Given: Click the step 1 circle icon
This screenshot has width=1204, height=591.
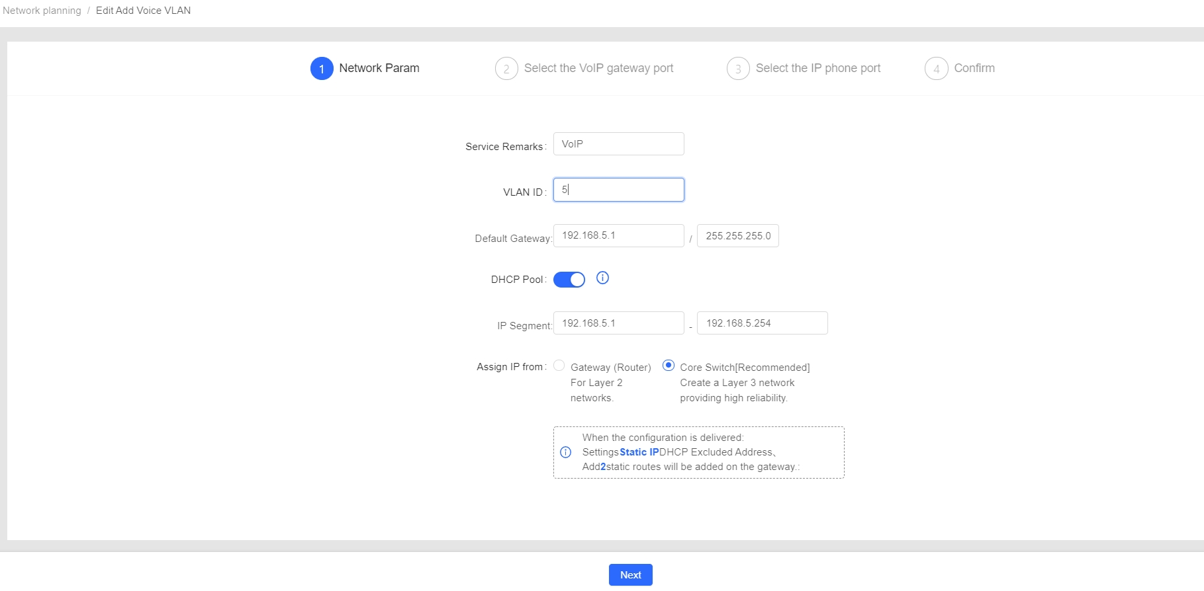Looking at the screenshot, I should [x=322, y=68].
